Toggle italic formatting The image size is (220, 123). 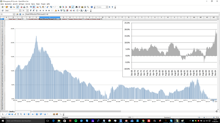pos(34,10)
